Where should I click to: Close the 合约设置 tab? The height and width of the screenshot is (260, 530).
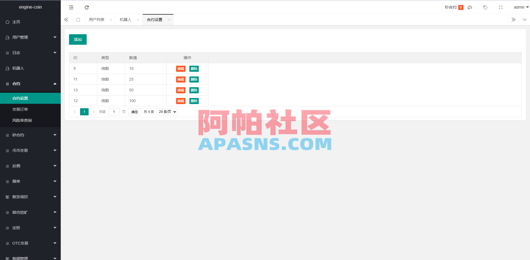(169, 20)
